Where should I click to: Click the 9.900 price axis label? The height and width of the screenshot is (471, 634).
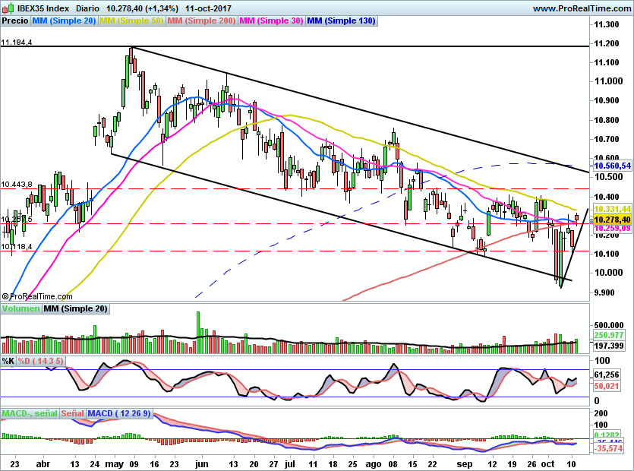pyautogui.click(x=606, y=292)
